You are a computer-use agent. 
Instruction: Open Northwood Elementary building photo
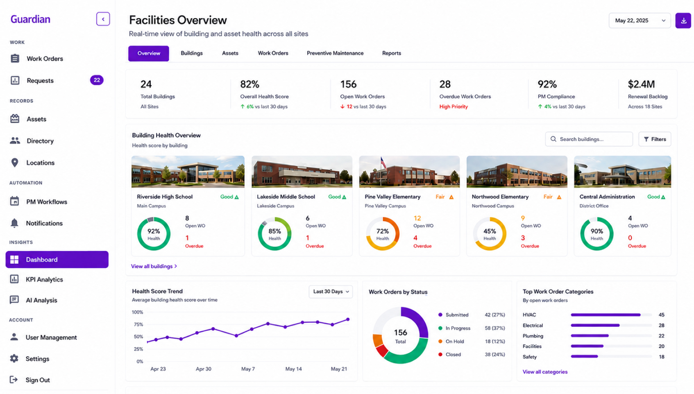(x=517, y=172)
